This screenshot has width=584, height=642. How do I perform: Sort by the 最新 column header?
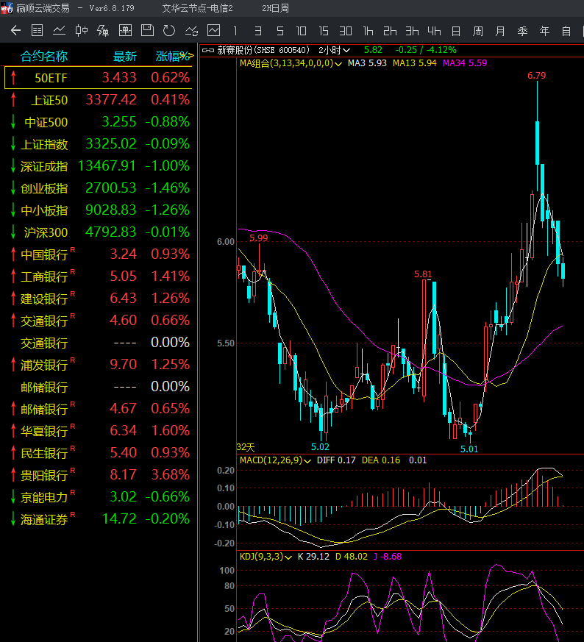pos(124,57)
